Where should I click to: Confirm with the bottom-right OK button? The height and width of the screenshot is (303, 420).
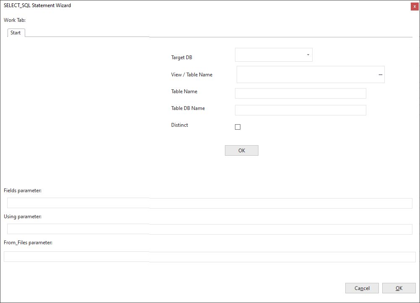[x=399, y=288]
